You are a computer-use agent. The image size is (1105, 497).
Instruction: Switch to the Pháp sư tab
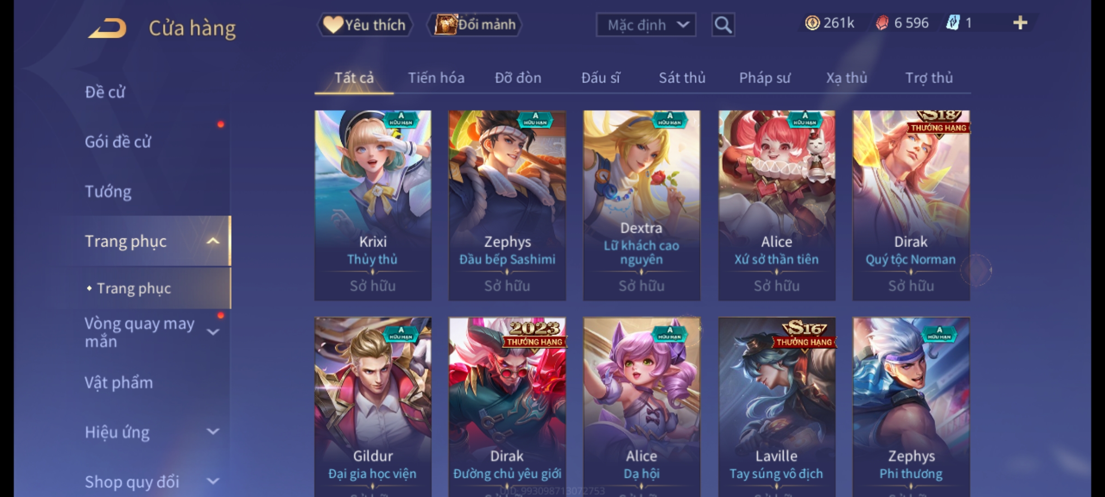pos(765,78)
